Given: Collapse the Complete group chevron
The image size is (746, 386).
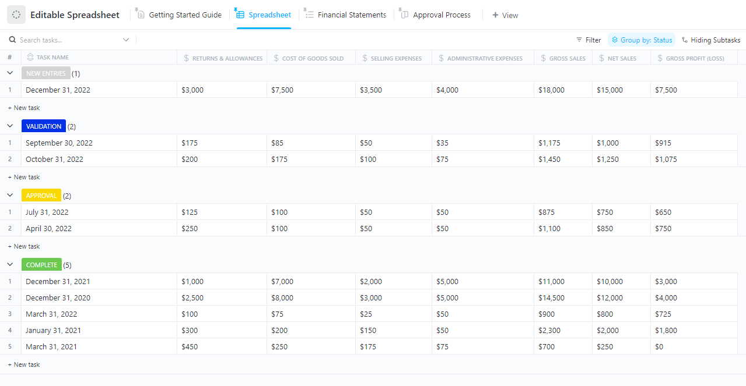Looking at the screenshot, I should [x=10, y=264].
